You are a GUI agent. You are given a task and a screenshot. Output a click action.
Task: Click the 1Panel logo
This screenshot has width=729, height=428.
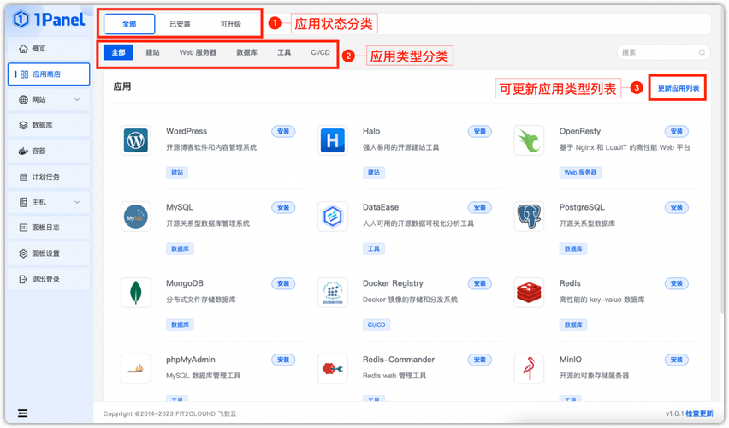point(49,19)
